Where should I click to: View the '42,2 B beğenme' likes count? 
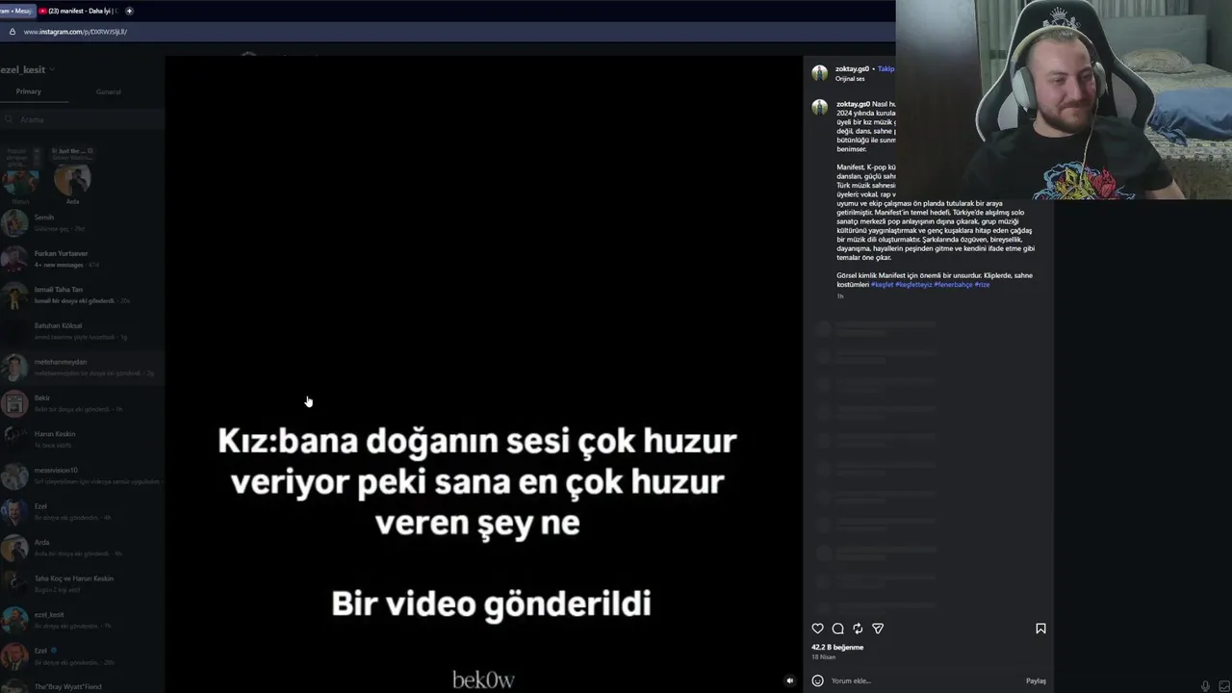837,648
